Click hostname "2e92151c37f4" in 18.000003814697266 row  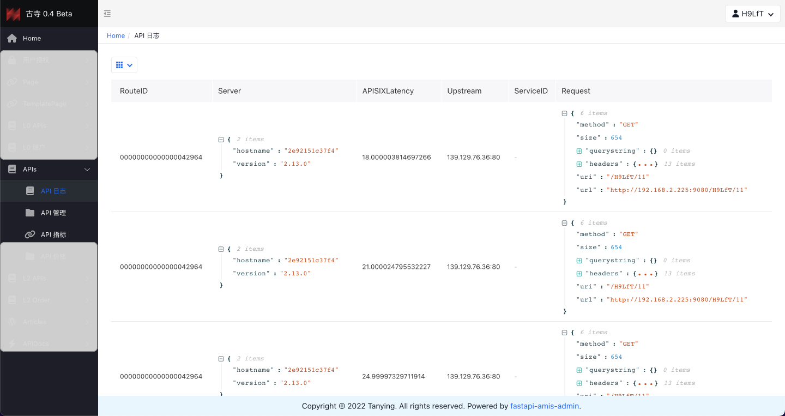click(x=311, y=150)
